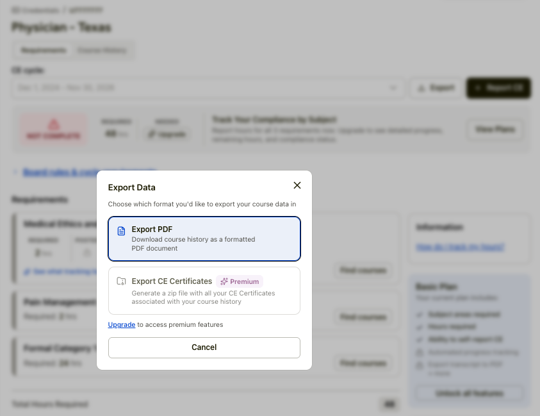Click Unlock all features in Basic Plan
Viewport: 540px width, 416px height.
coord(470,393)
